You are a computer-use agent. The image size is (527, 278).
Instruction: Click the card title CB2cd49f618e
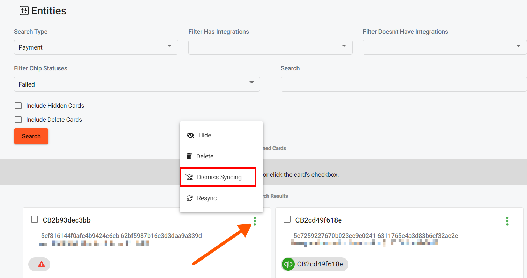point(318,220)
